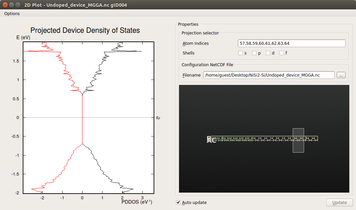Click the εF Fermi level label
The image size is (356, 210).
pyautogui.click(x=158, y=118)
